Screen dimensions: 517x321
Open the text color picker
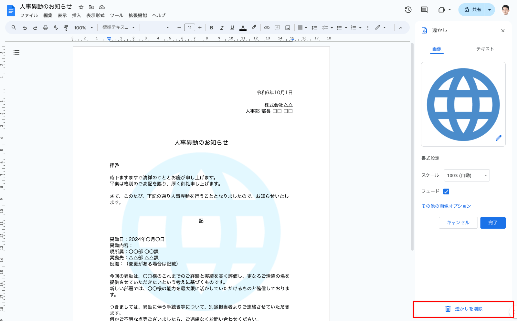243,28
